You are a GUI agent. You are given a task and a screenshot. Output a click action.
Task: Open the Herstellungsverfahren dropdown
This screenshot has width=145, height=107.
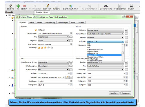click(x=53, y=62)
